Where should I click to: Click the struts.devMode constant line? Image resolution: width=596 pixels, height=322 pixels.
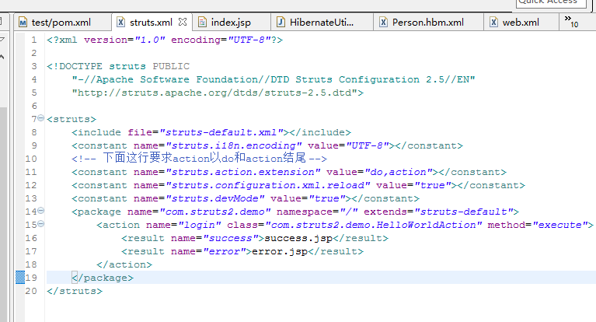(x=246, y=198)
